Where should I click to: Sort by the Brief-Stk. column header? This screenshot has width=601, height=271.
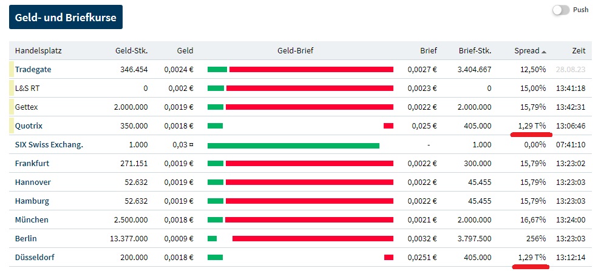pyautogui.click(x=475, y=50)
